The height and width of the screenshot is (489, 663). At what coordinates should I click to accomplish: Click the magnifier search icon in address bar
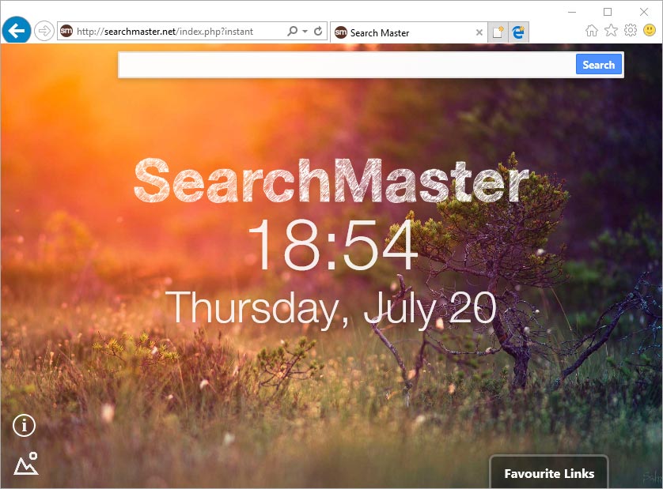pos(292,32)
